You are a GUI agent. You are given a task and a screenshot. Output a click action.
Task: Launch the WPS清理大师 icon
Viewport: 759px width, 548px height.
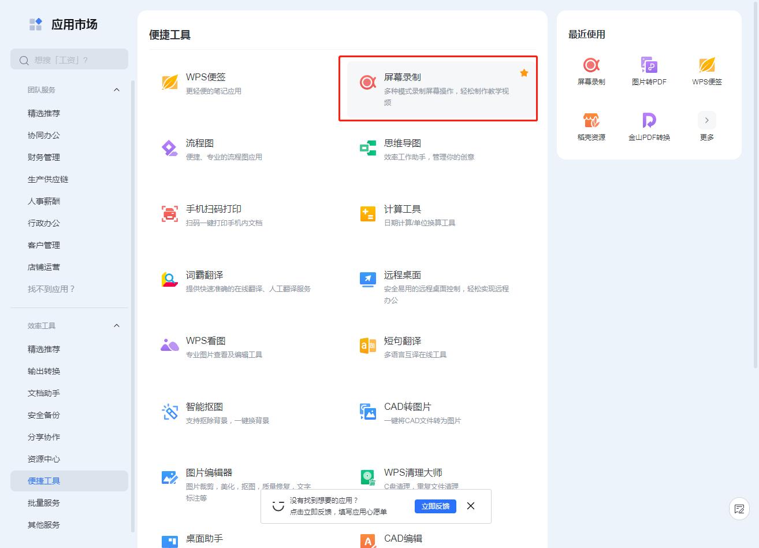pyautogui.click(x=368, y=478)
